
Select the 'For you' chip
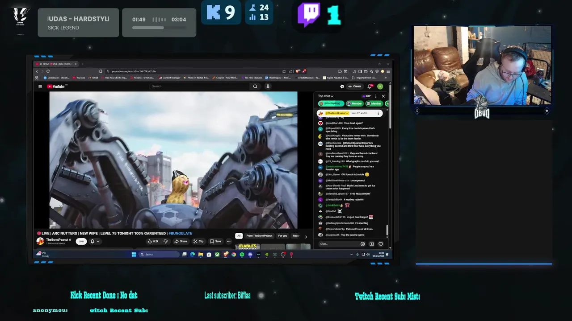pos(282,236)
